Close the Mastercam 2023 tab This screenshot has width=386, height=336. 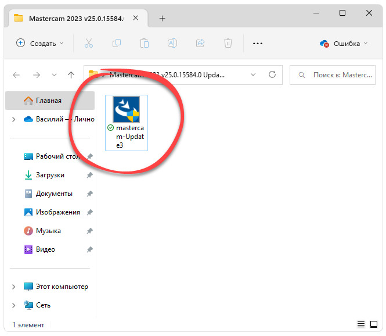coord(136,18)
